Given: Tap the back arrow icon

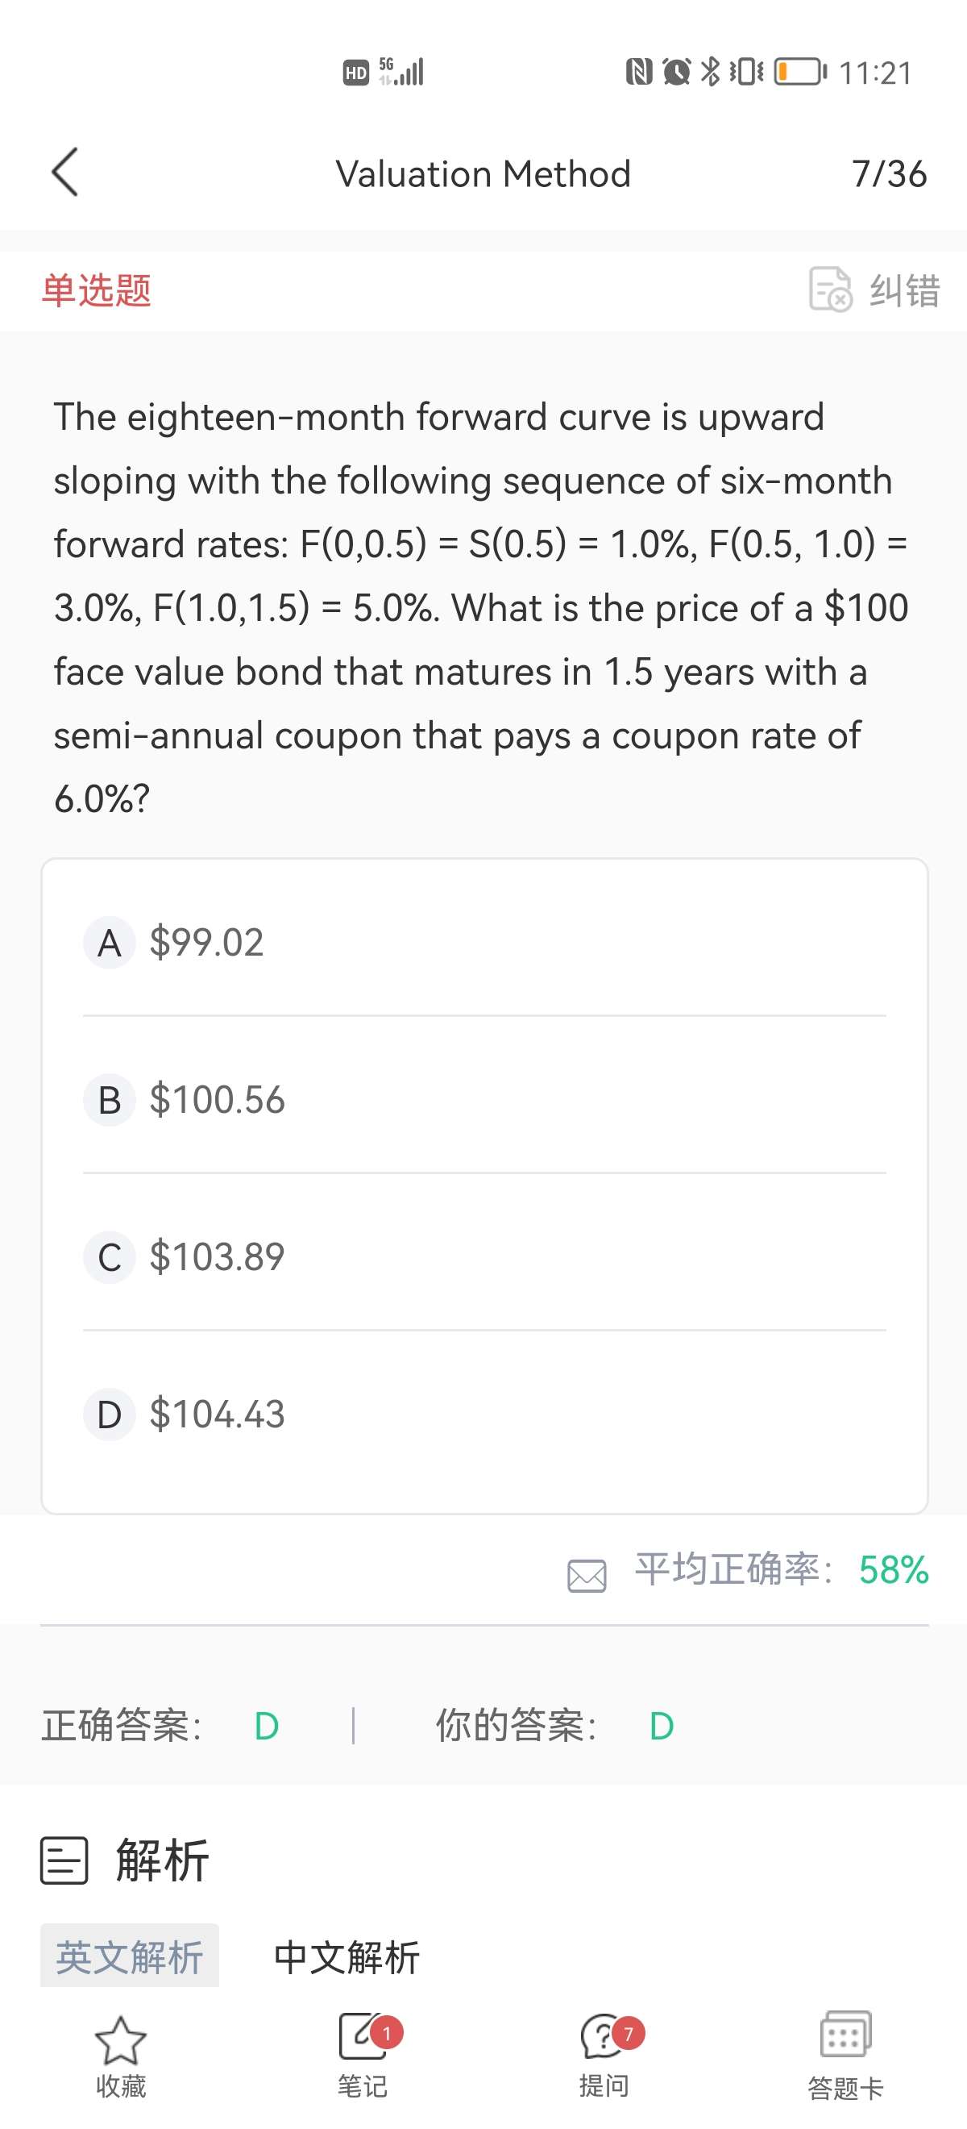Looking at the screenshot, I should tap(65, 173).
